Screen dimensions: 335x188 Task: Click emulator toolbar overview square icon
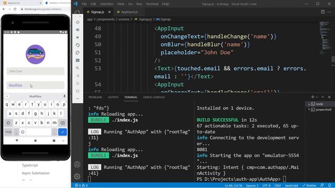click(77, 91)
